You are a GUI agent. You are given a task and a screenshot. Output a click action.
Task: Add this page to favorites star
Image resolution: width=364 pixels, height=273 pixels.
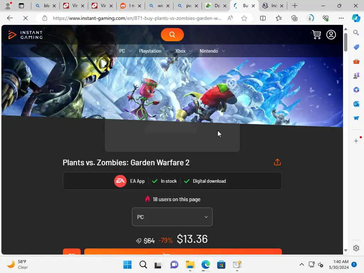pos(244,18)
